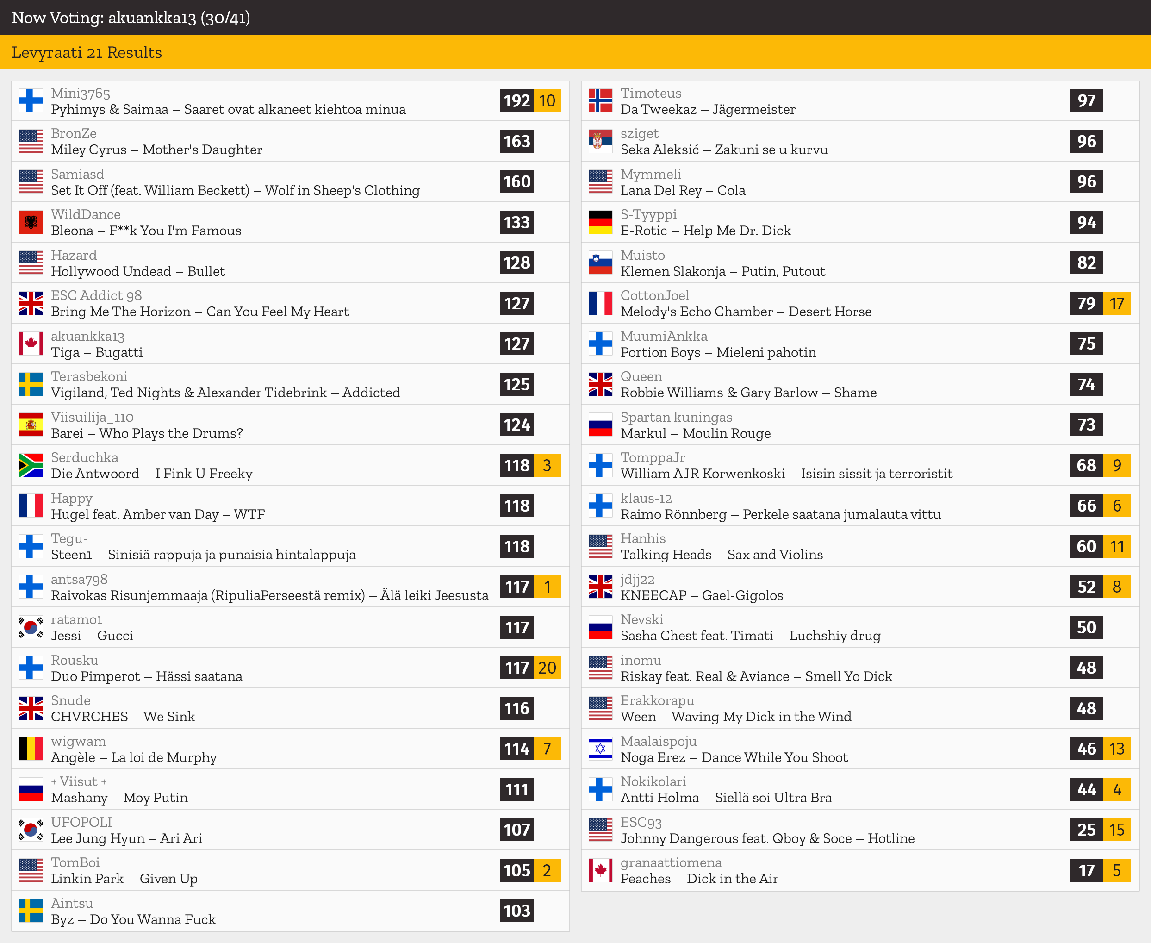Click the song Raimo Rönnberg – Perkele saatana
Screen dimensions: 1151x943
click(x=781, y=514)
